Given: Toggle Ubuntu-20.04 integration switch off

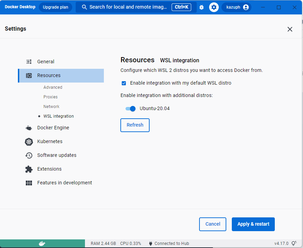Looking at the screenshot, I should pos(130,109).
